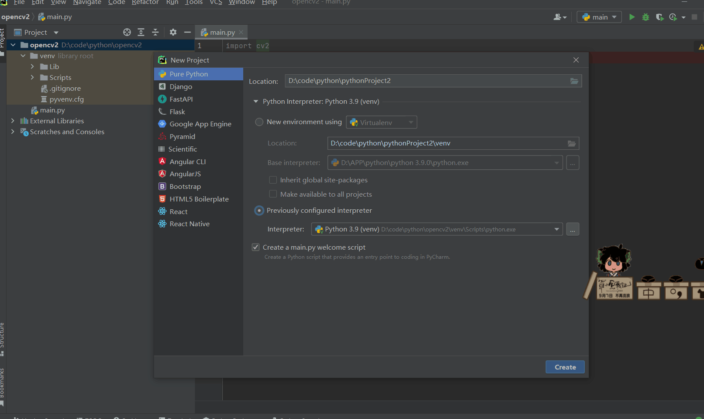The image size is (704, 419).
Task: Select Django project type
Action: 198,86
